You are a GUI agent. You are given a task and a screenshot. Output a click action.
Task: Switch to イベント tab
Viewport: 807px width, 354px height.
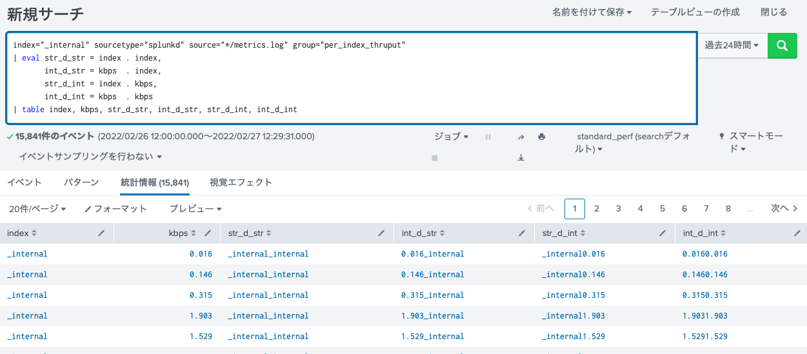tap(25, 182)
